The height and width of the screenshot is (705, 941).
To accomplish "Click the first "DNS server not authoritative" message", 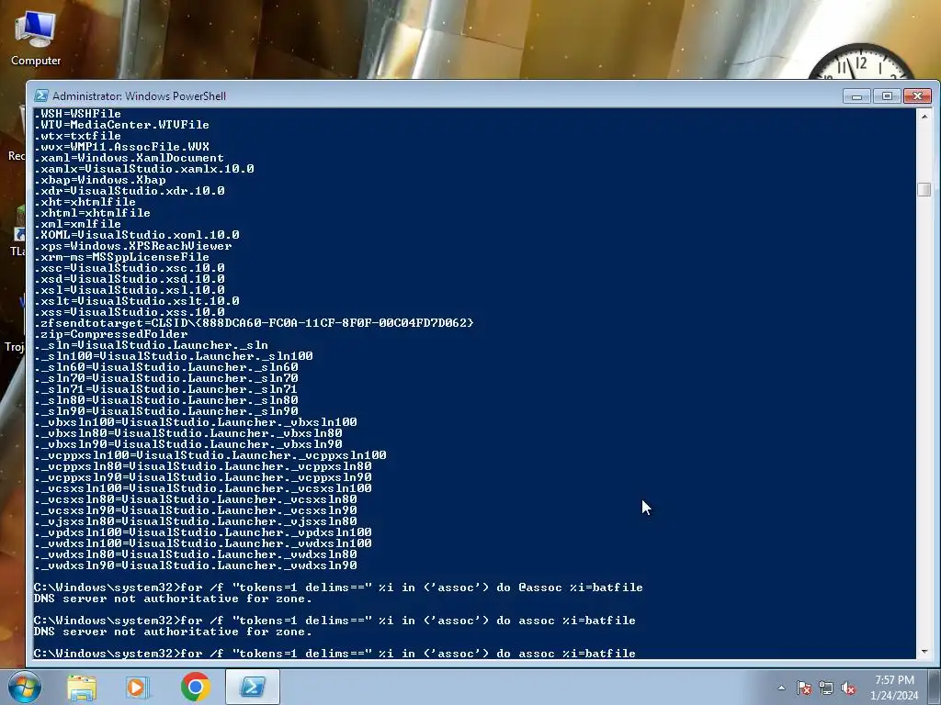I will point(173,599).
